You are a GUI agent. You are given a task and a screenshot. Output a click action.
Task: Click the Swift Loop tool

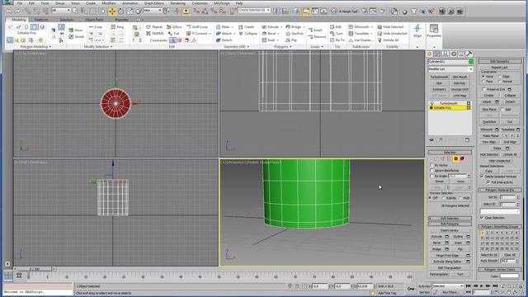click(x=197, y=26)
